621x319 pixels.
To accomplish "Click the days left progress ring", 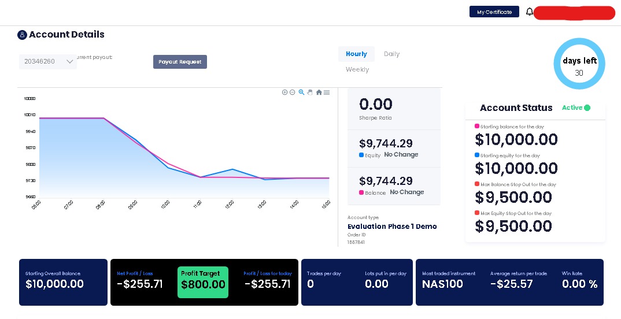I will tap(579, 64).
